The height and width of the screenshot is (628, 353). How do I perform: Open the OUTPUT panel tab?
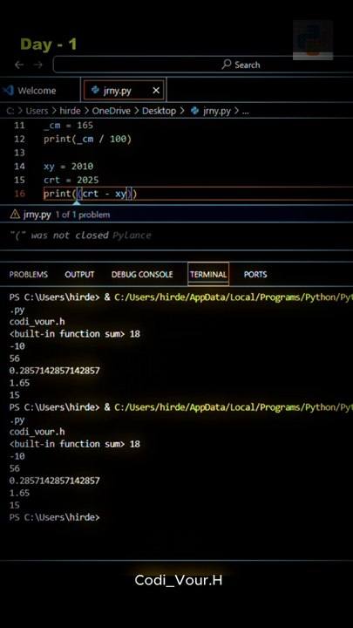[79, 275]
